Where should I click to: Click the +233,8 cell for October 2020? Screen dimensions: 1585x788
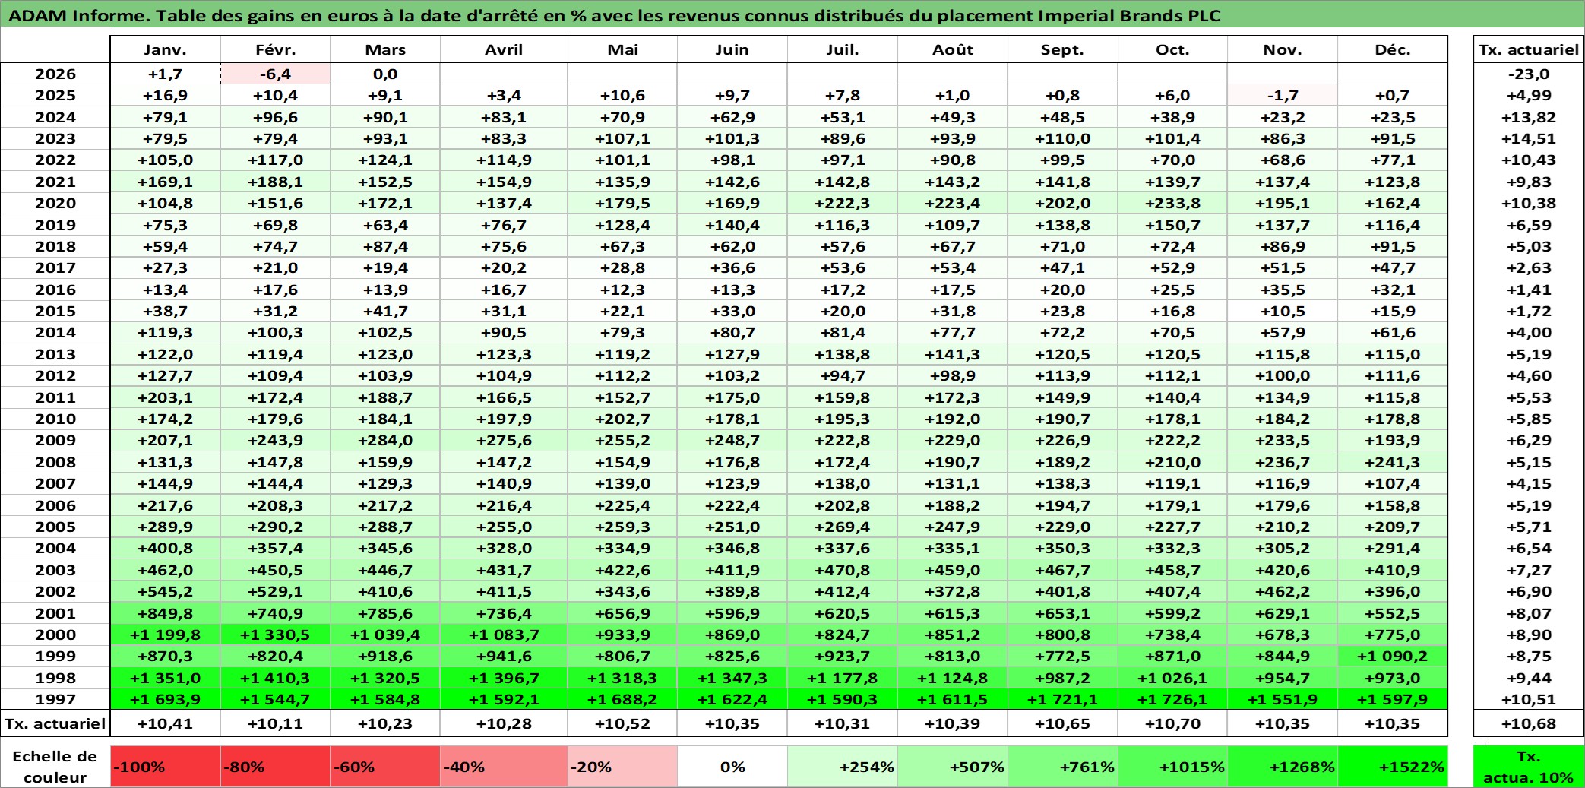point(1172,204)
